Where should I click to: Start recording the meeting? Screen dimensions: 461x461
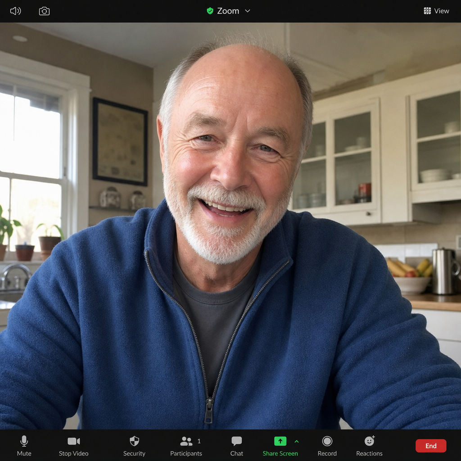coord(327,446)
